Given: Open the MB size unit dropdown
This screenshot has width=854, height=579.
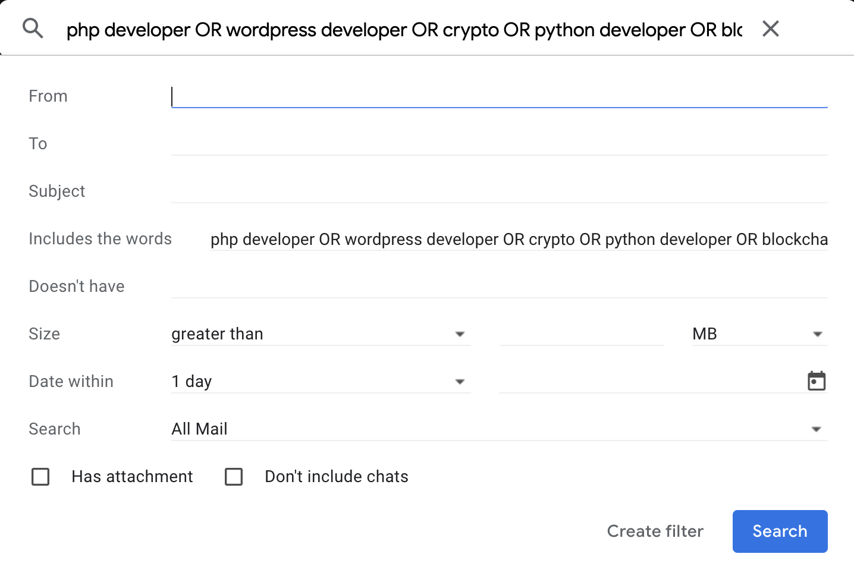Looking at the screenshot, I should tap(760, 333).
